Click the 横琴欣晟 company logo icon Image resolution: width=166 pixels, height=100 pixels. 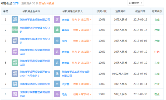pos(15,63)
